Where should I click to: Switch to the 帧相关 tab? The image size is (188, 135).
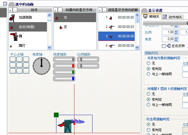pos(151,17)
